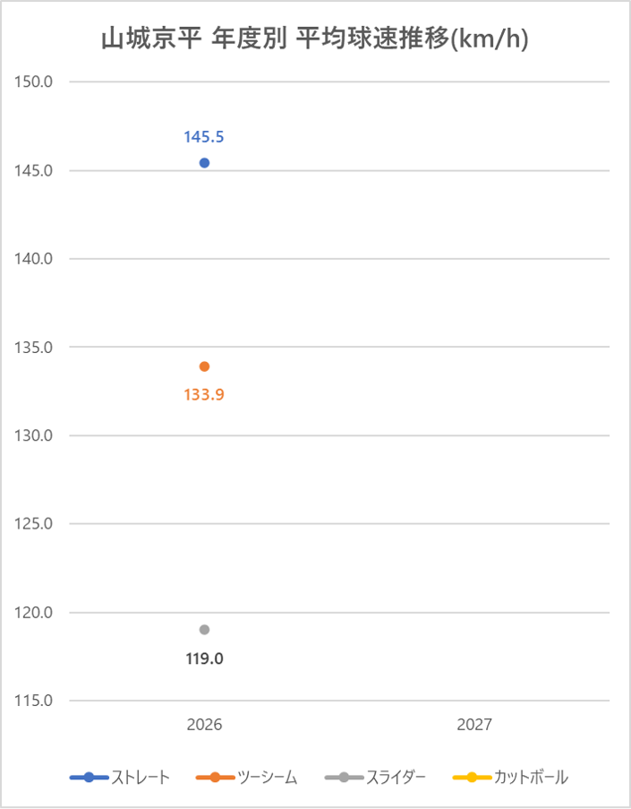Click the 125.0 vertical axis label
The width and height of the screenshot is (631, 809).
(x=36, y=524)
